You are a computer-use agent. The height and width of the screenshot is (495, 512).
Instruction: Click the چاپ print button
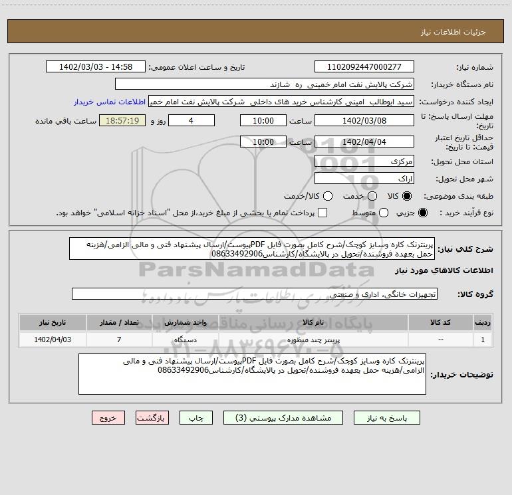(x=196, y=418)
